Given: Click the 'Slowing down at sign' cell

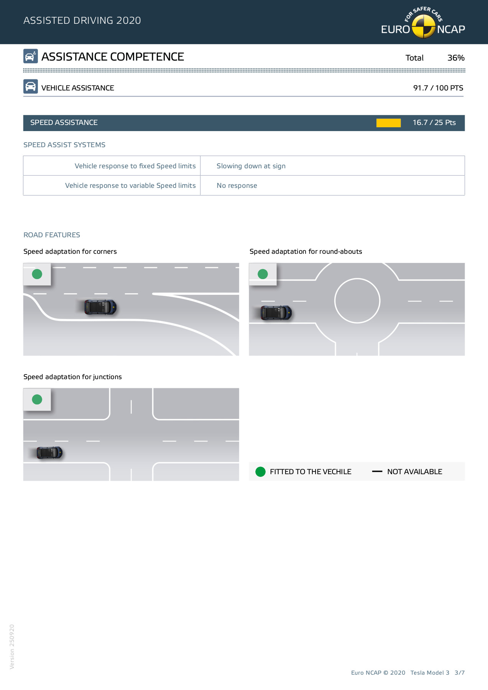Looking at the screenshot, I should pyautogui.click(x=333, y=166).
